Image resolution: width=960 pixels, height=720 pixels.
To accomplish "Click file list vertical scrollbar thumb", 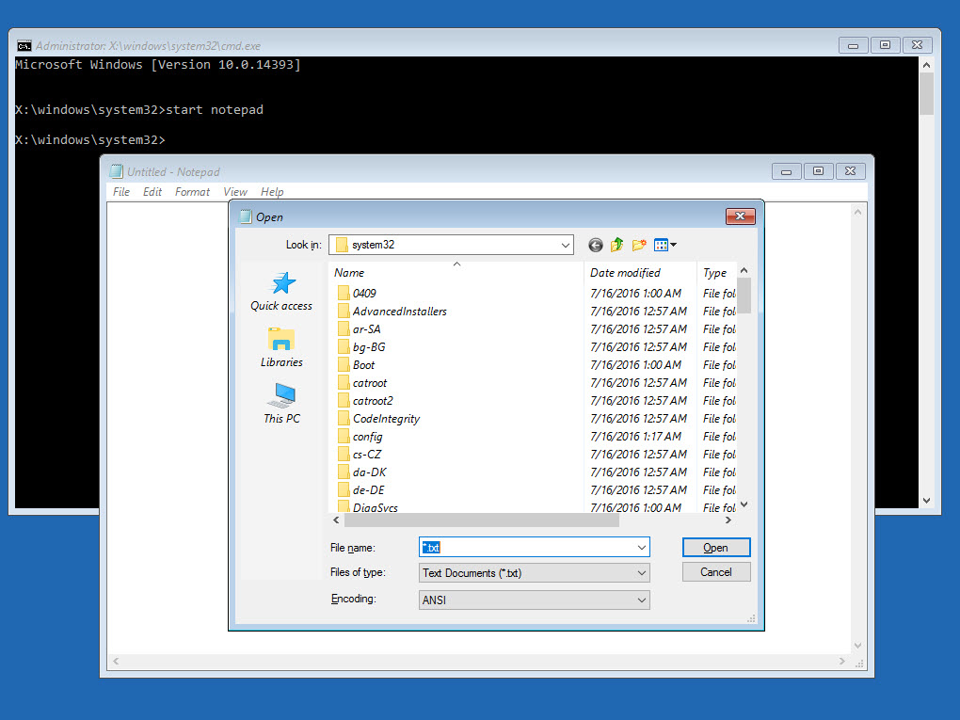I will [x=744, y=296].
